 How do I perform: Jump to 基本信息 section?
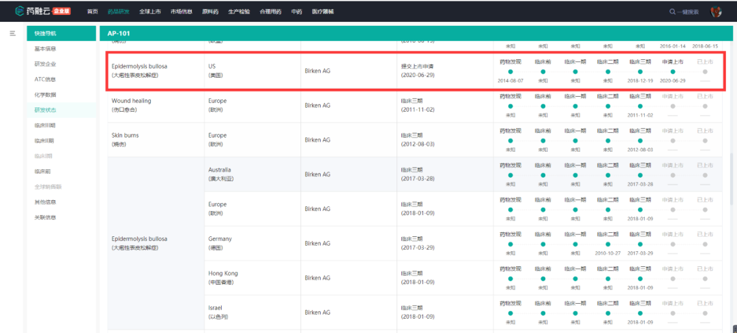45,49
